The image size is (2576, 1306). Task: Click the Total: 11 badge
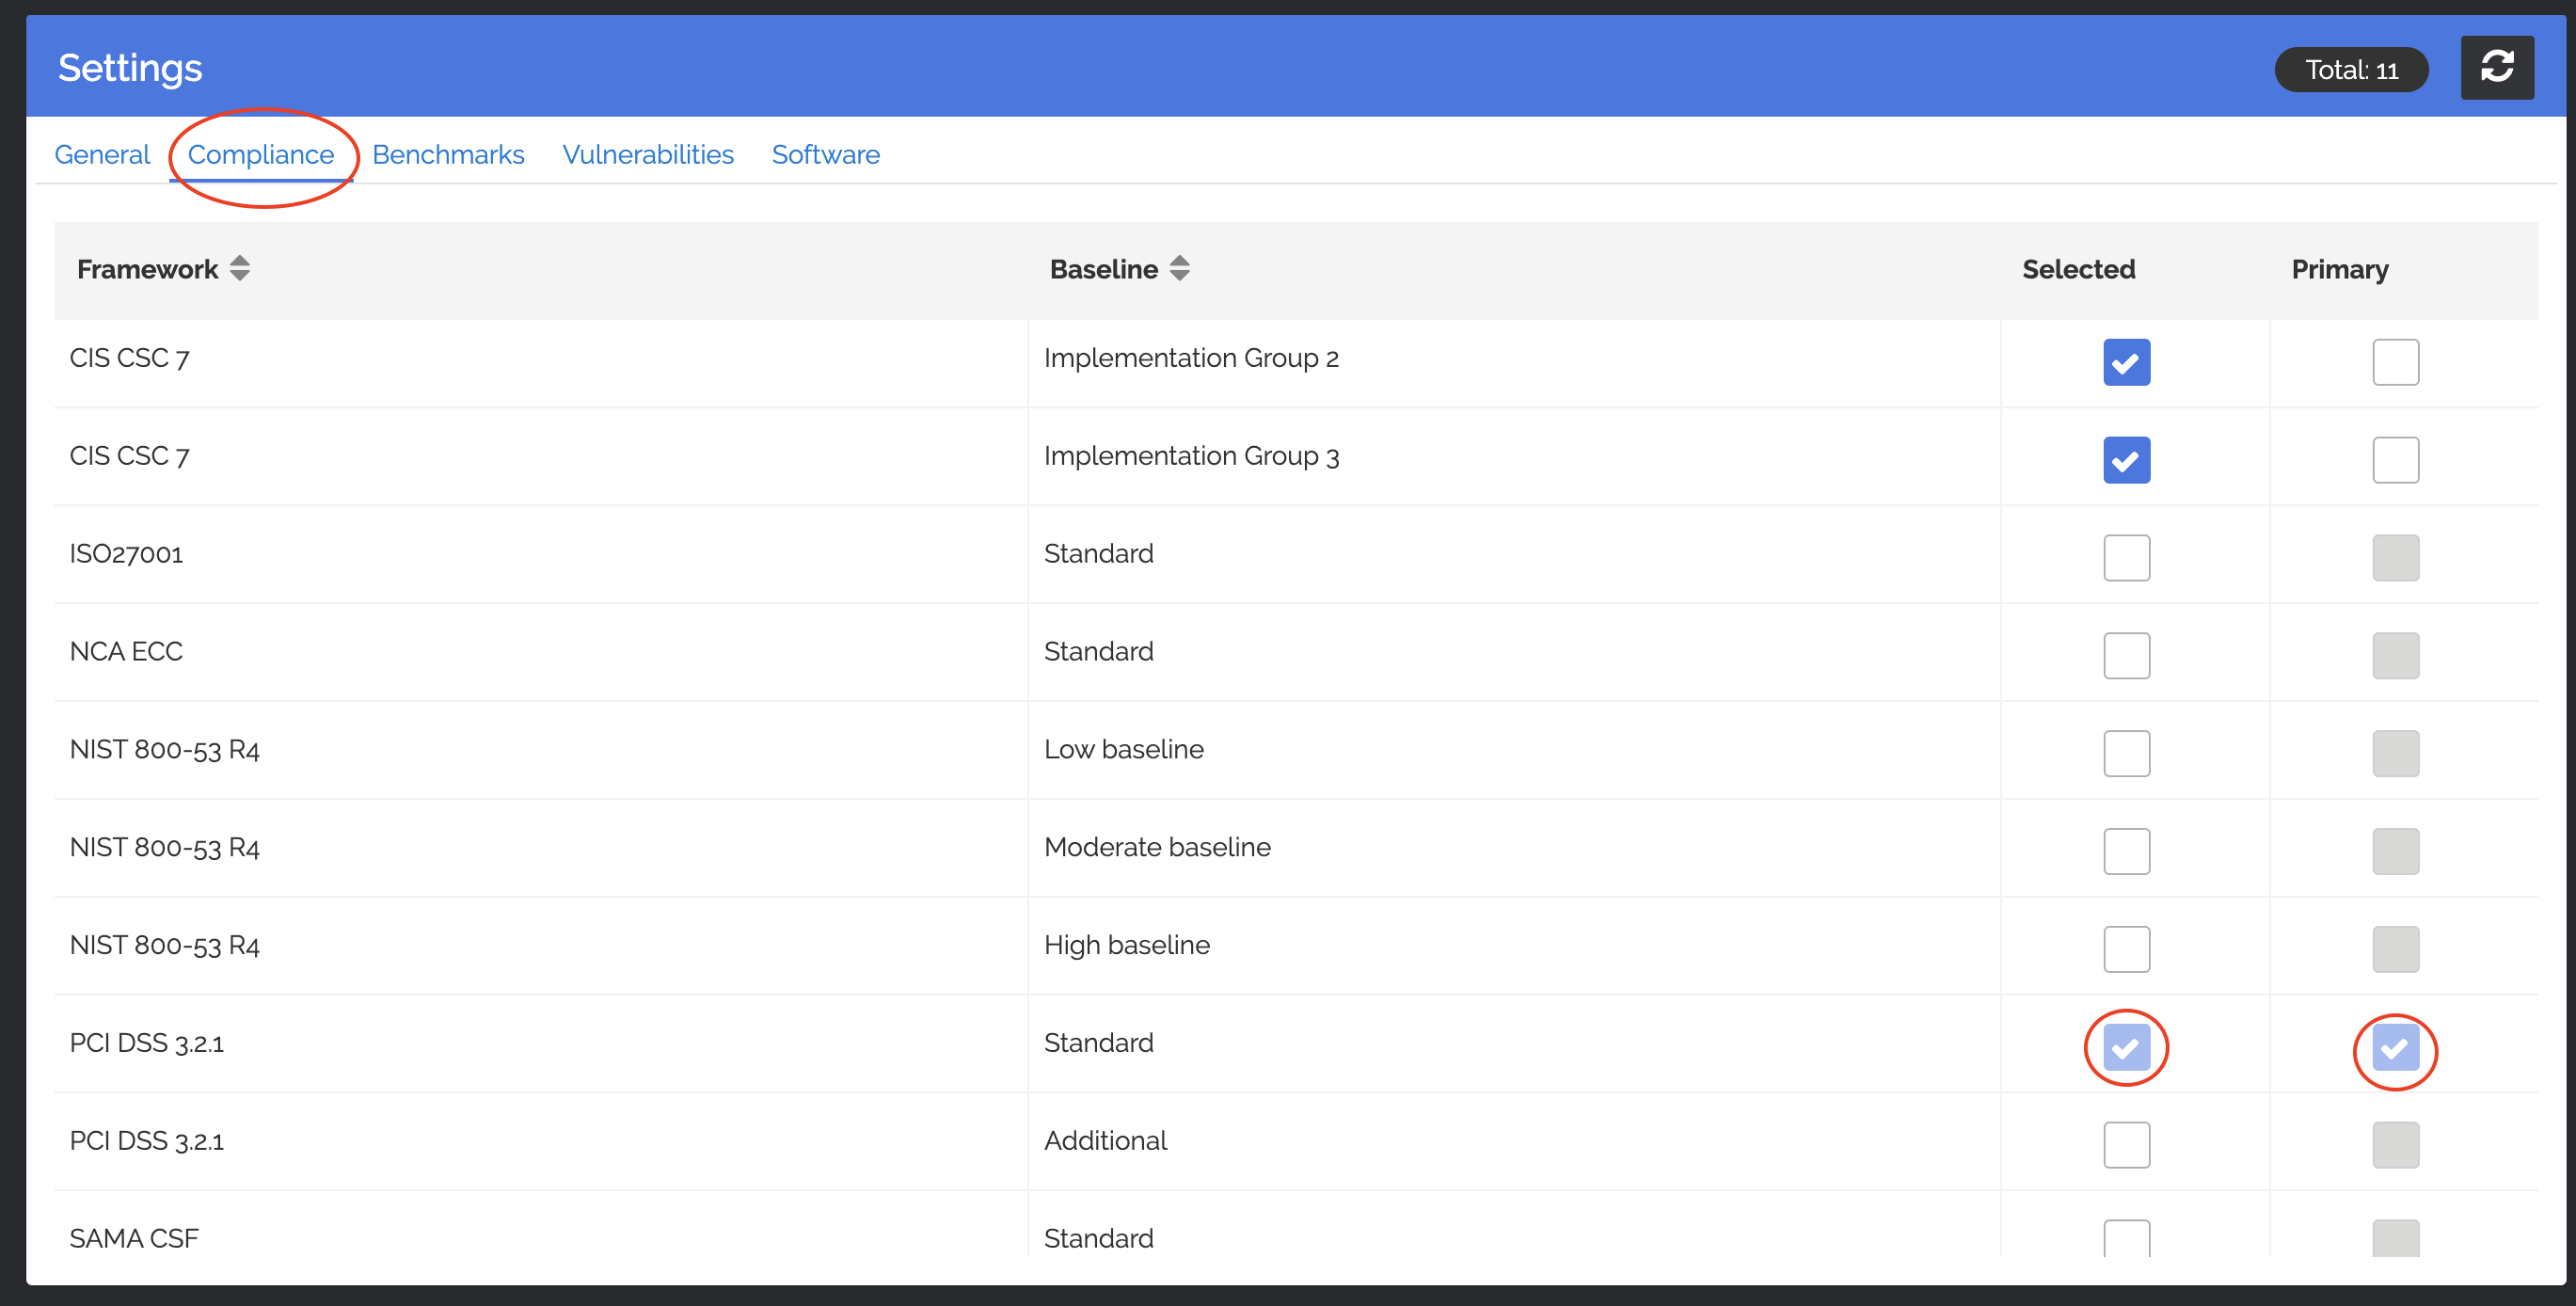2350,70
